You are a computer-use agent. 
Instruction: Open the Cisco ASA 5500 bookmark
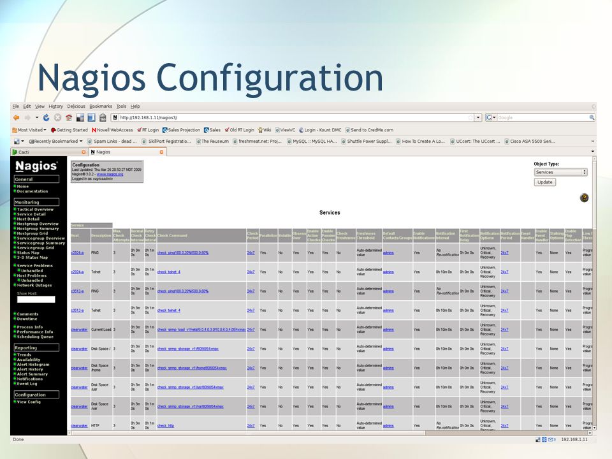coord(530,142)
